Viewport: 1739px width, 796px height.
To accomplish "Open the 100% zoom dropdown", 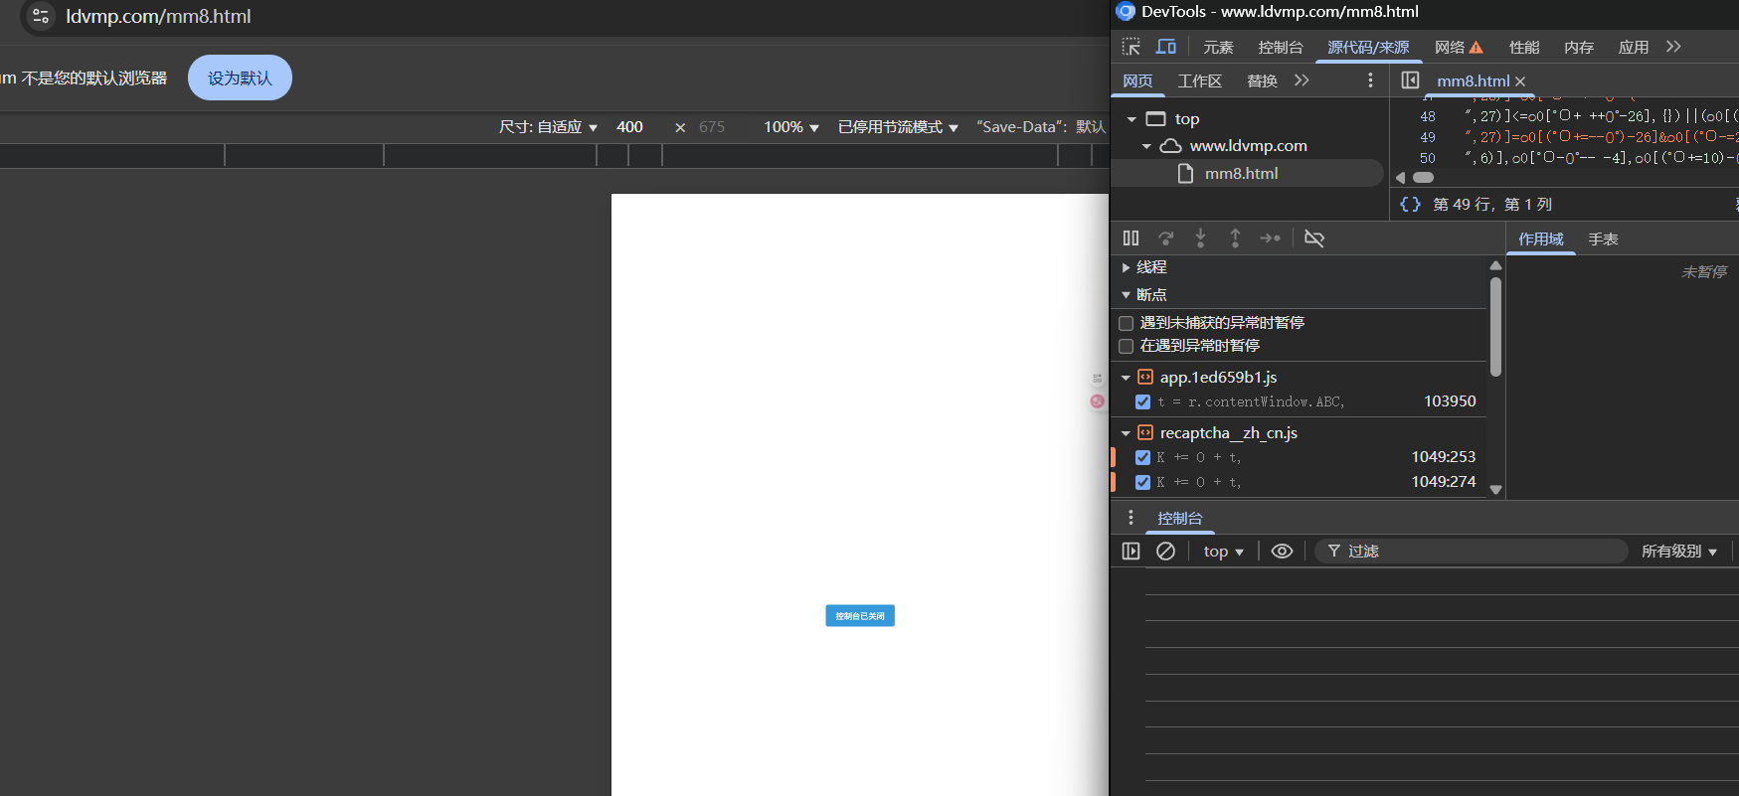I will [x=790, y=127].
